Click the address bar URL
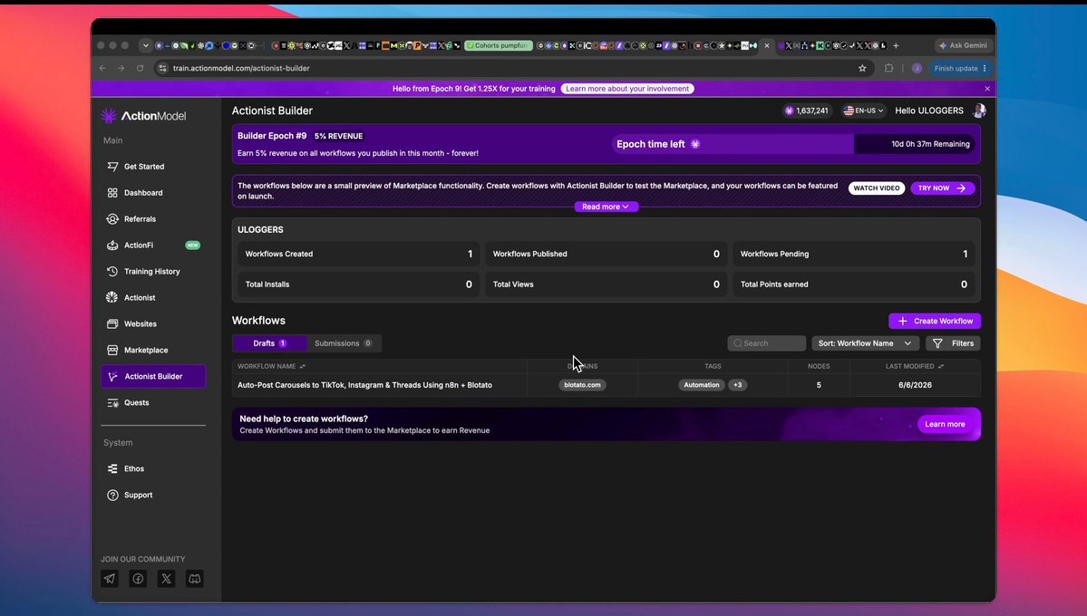Image resolution: width=1087 pixels, height=616 pixels. coord(241,68)
